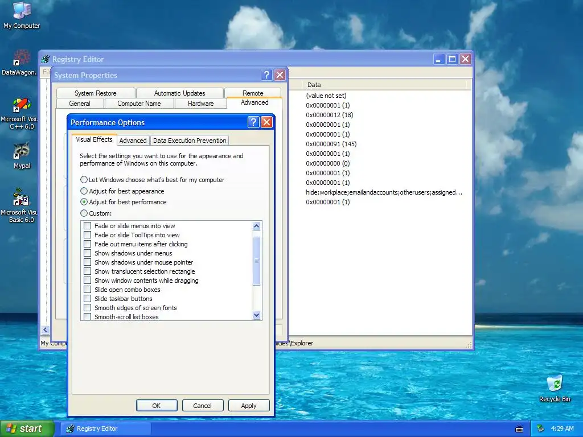This screenshot has height=437, width=583.
Task: Select the hide:workplace;emailandaccounts data value
Action: point(384,192)
